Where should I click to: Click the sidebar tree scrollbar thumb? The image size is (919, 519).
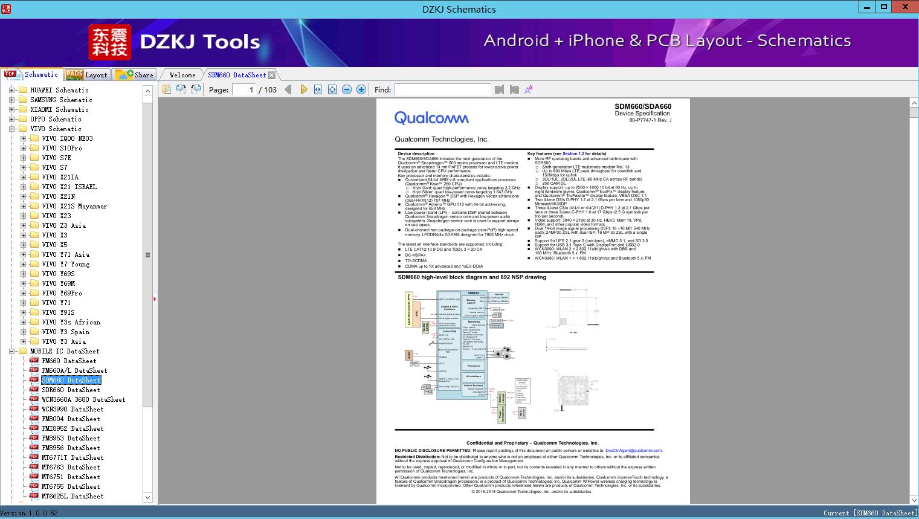147,254
